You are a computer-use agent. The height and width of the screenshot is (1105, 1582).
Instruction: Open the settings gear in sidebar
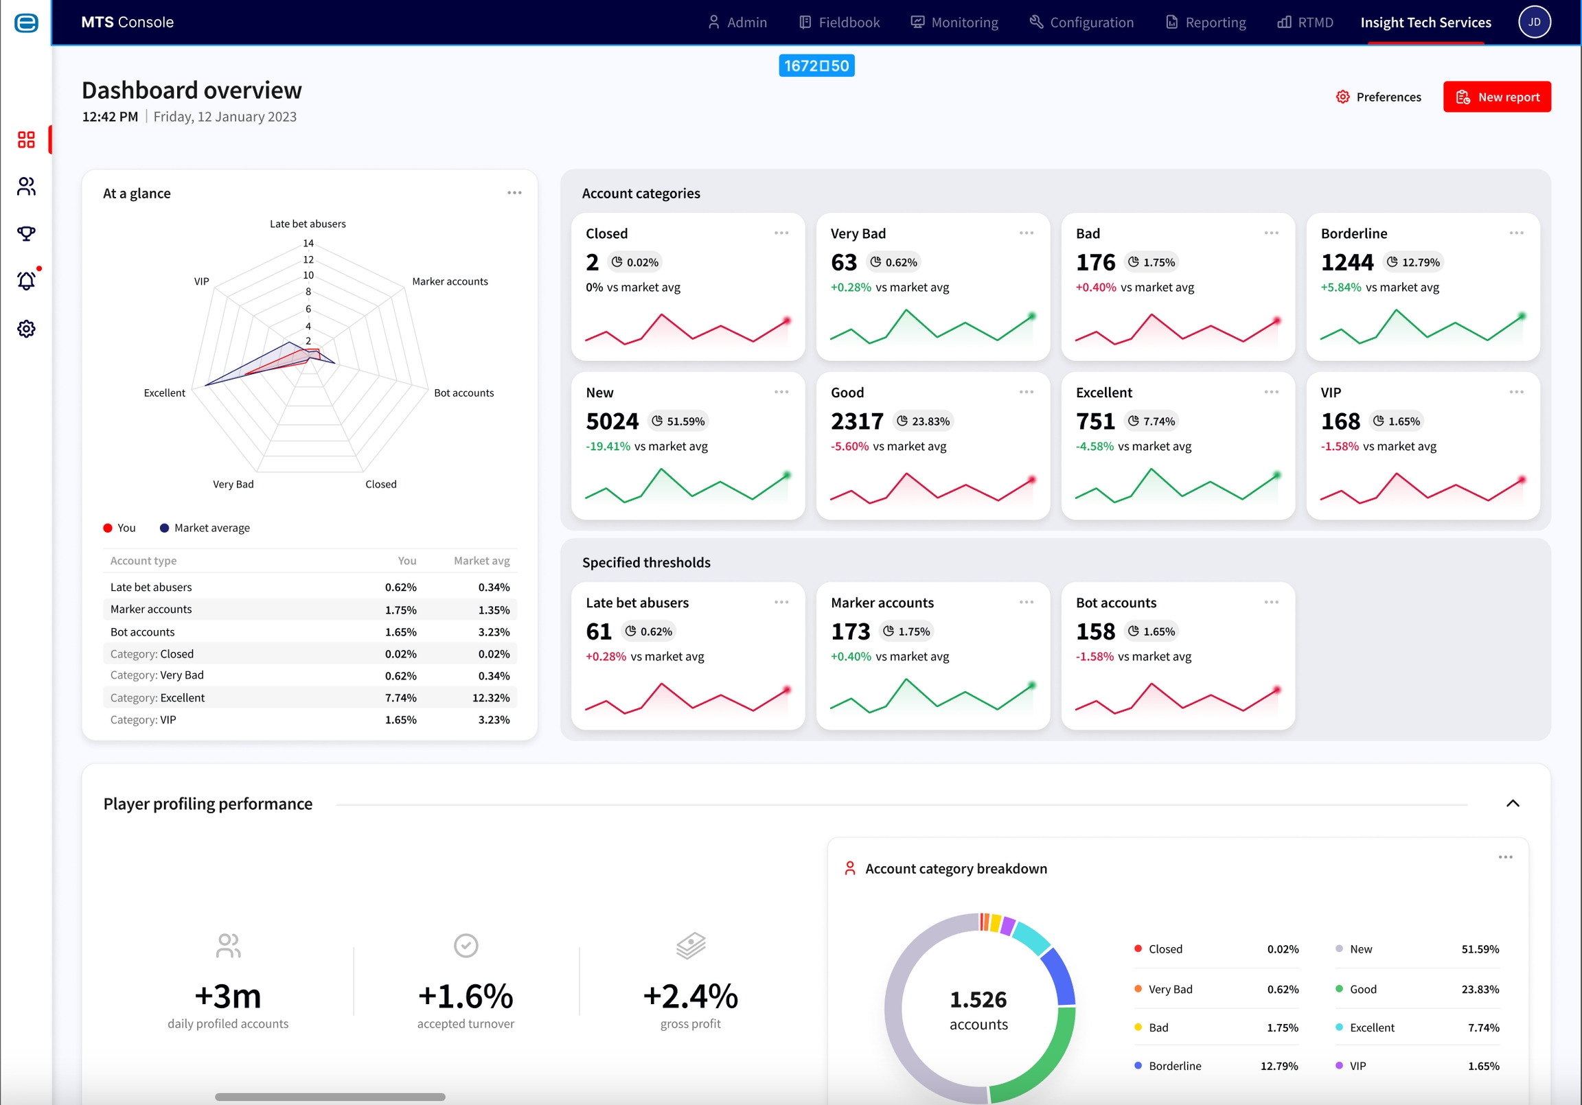coord(26,329)
